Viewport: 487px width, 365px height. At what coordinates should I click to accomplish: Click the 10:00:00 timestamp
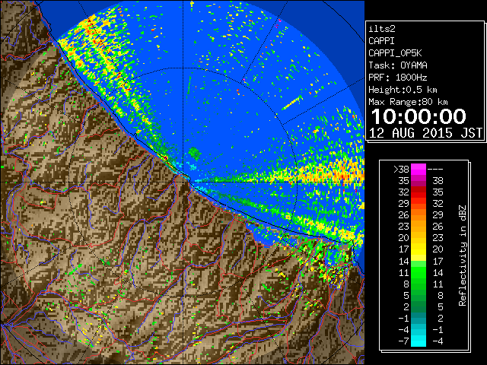419,116
